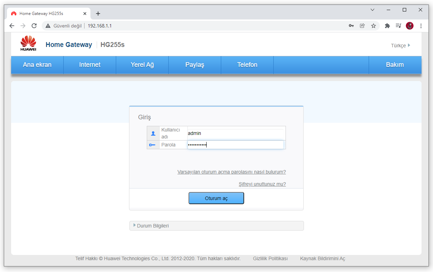Viewport: 433px width, 272px height.
Task: Open the tab search chevron
Action: click(372, 10)
